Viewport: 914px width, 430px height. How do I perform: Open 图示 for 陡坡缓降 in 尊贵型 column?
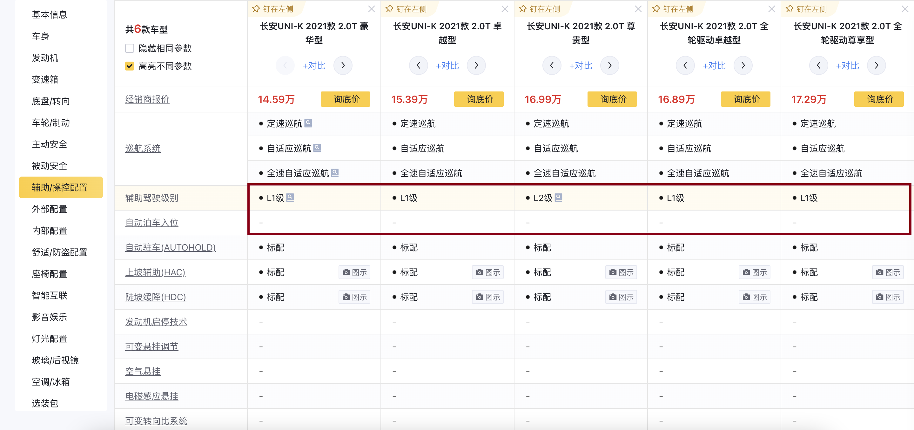tap(621, 297)
